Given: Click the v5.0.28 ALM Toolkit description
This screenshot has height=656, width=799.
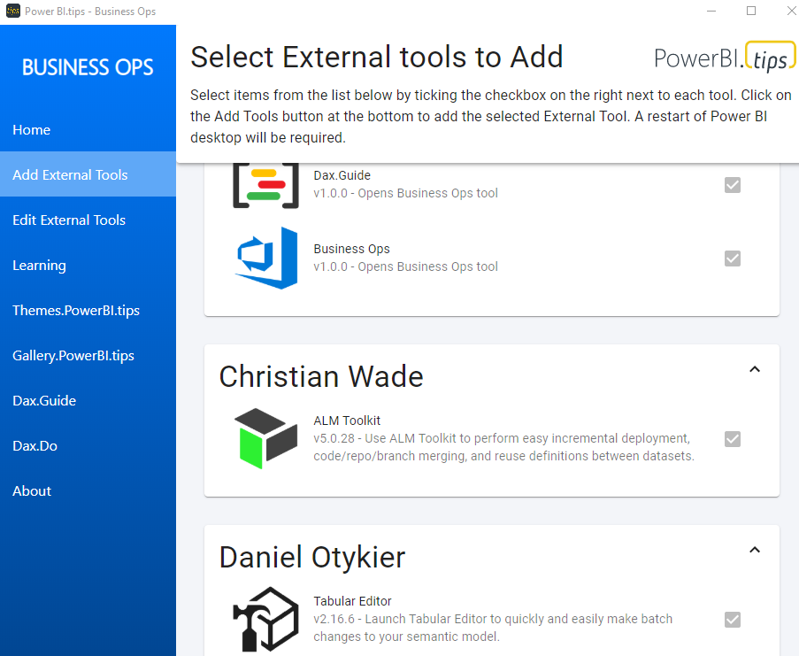Looking at the screenshot, I should tap(504, 447).
